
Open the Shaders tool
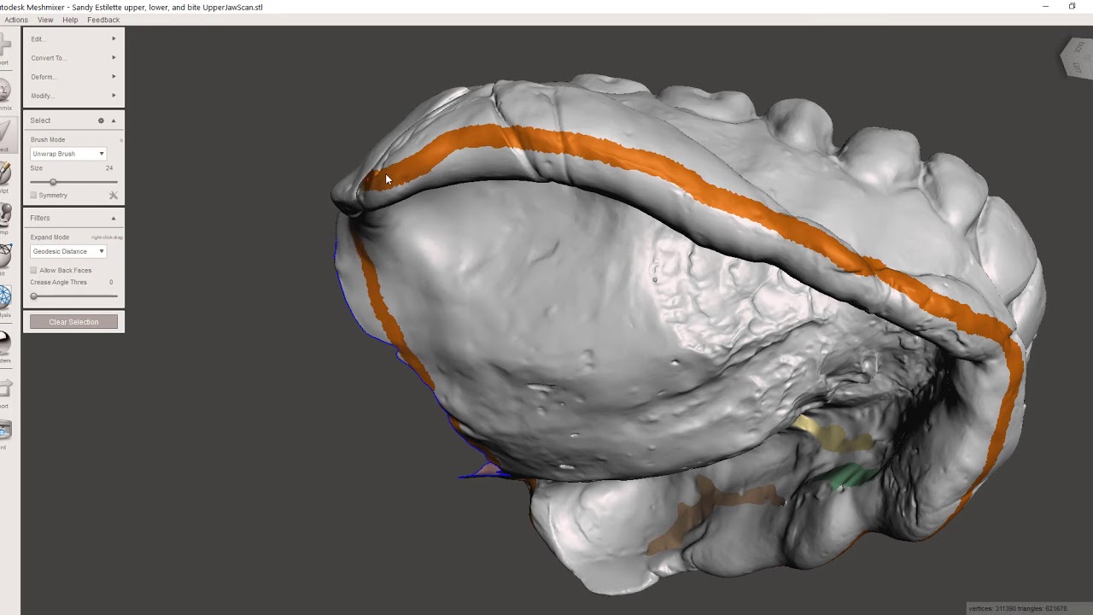4,345
